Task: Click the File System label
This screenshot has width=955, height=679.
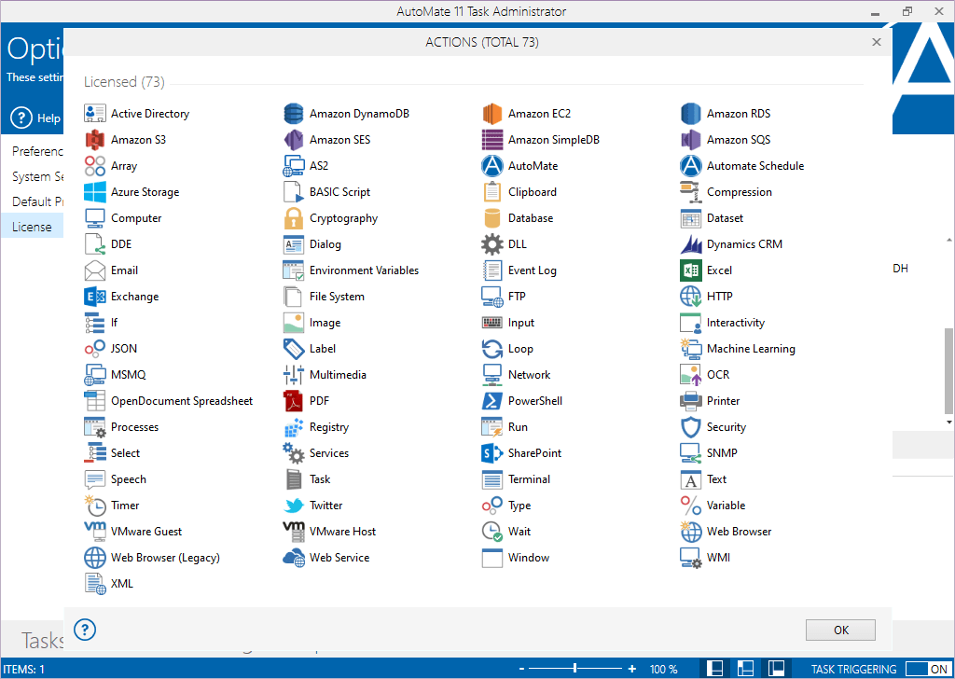Action: (x=337, y=297)
